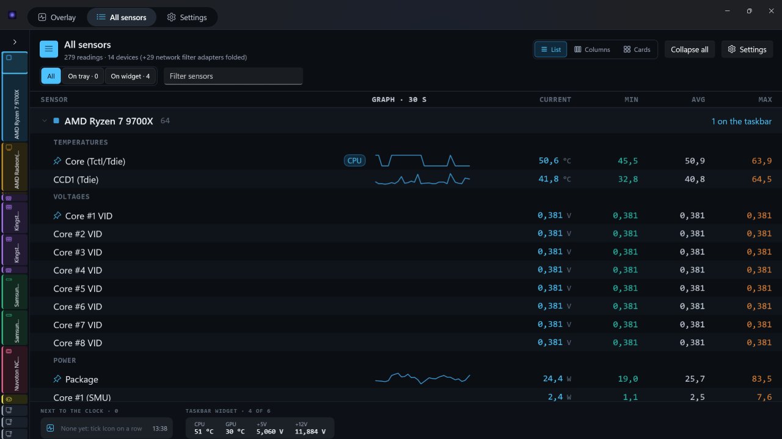The image size is (782, 439).
Task: Click the Core #1 (SMU) row label
Action: (82, 398)
